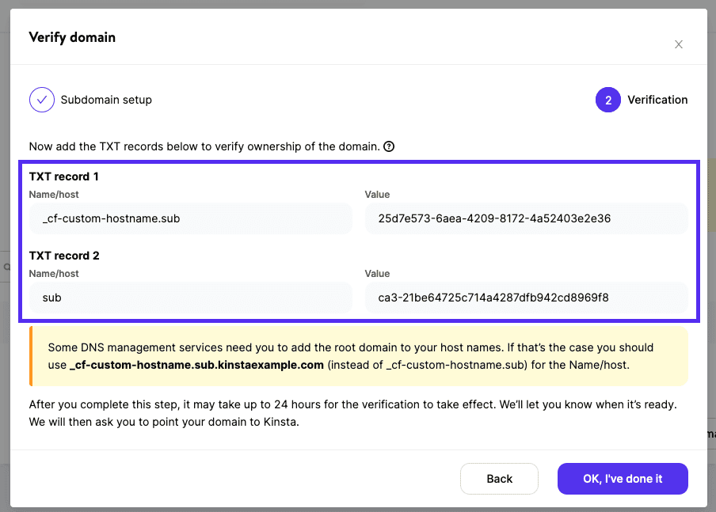Select the numbered "2" Verification step circle
The image size is (716, 512).
pos(607,100)
